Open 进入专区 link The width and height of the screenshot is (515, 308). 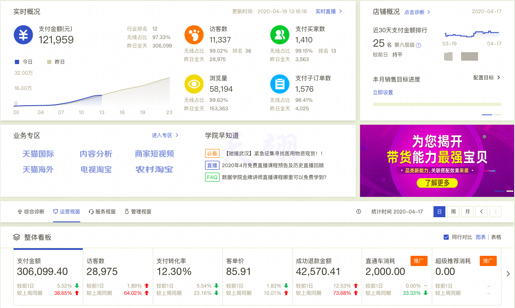pyautogui.click(x=166, y=135)
